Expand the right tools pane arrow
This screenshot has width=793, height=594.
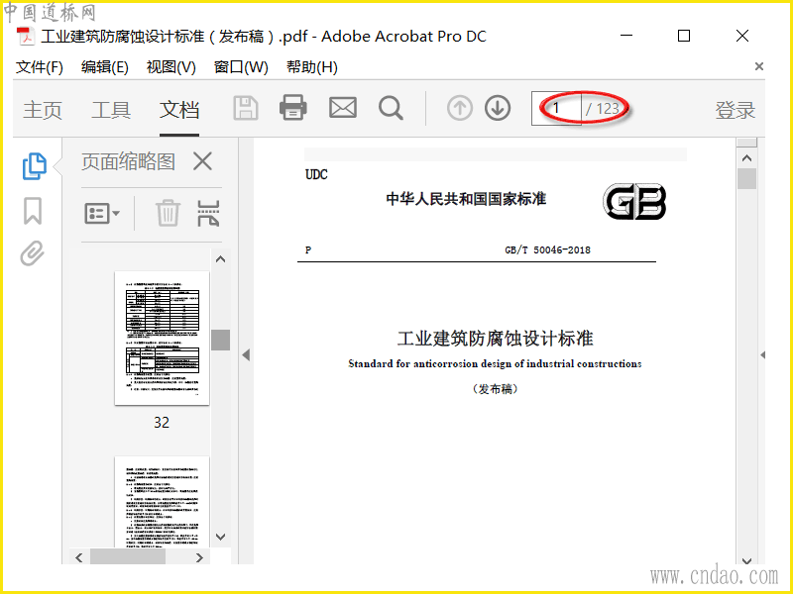point(762,355)
